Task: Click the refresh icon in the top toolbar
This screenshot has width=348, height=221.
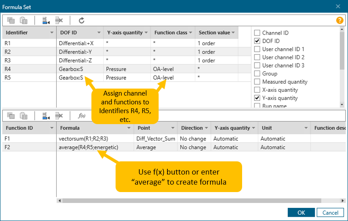Action: [x=81, y=20]
